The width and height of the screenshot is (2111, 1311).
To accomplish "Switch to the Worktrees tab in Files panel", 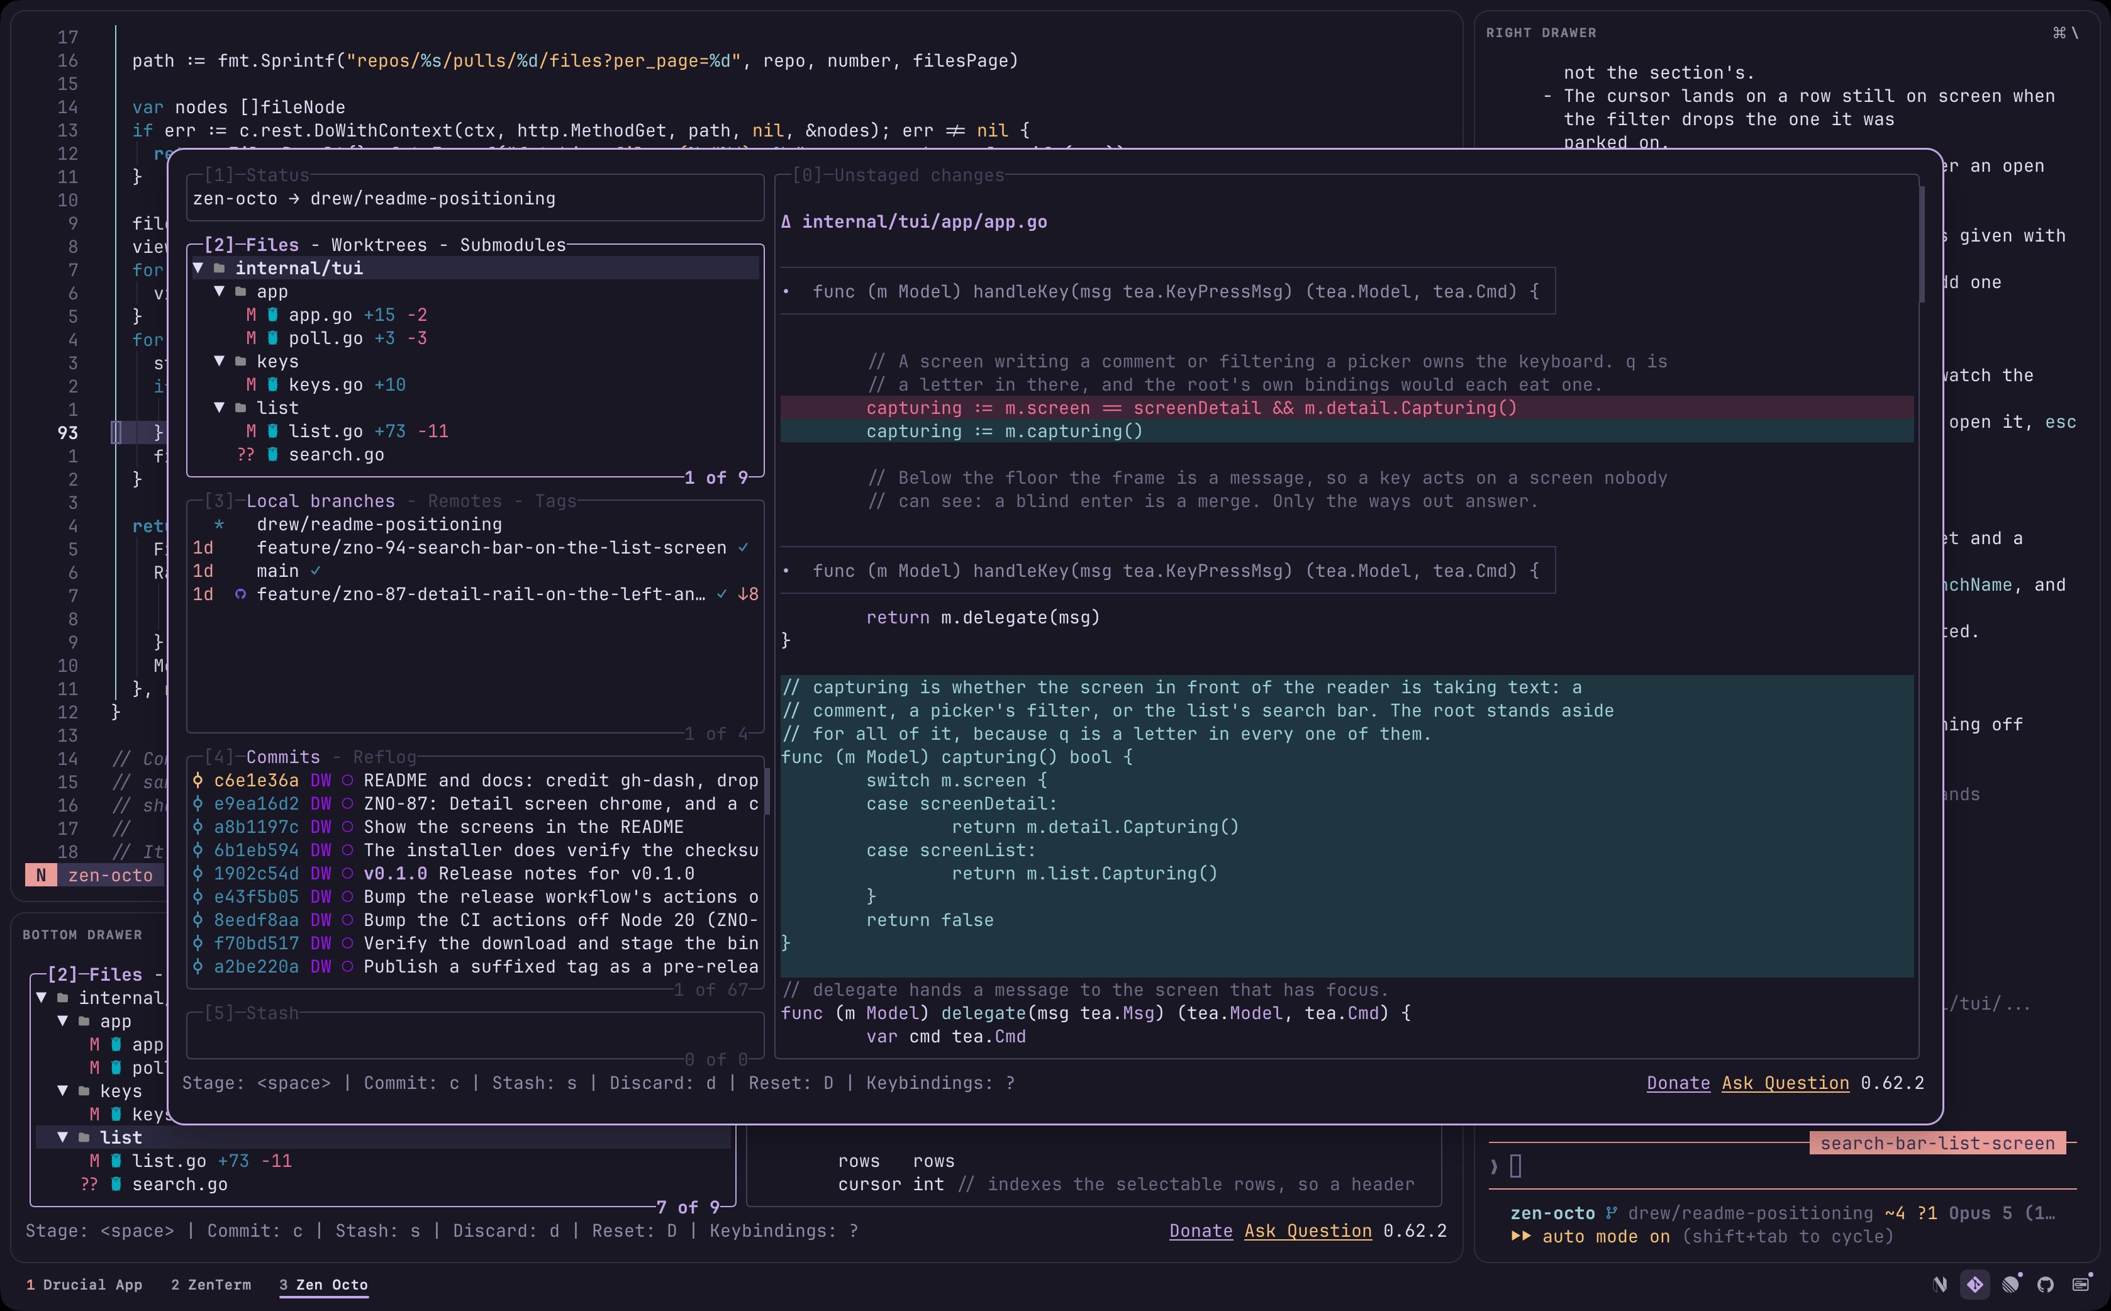I will pos(379,245).
